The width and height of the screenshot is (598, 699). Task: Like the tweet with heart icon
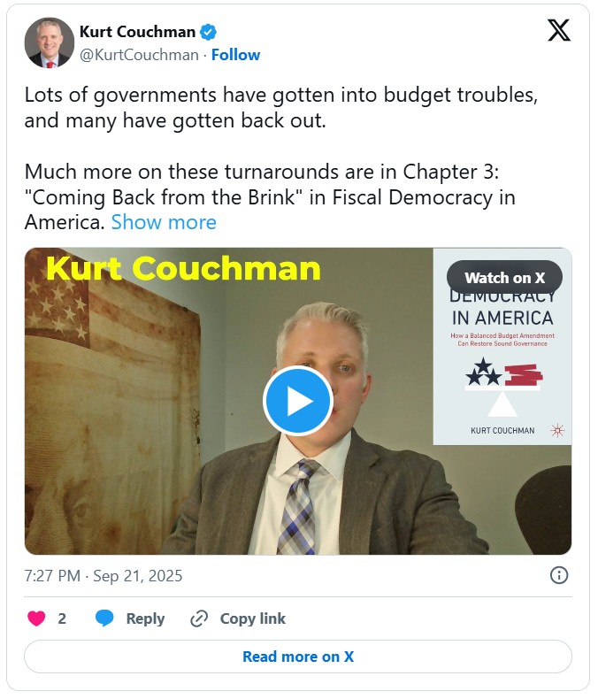point(36,618)
